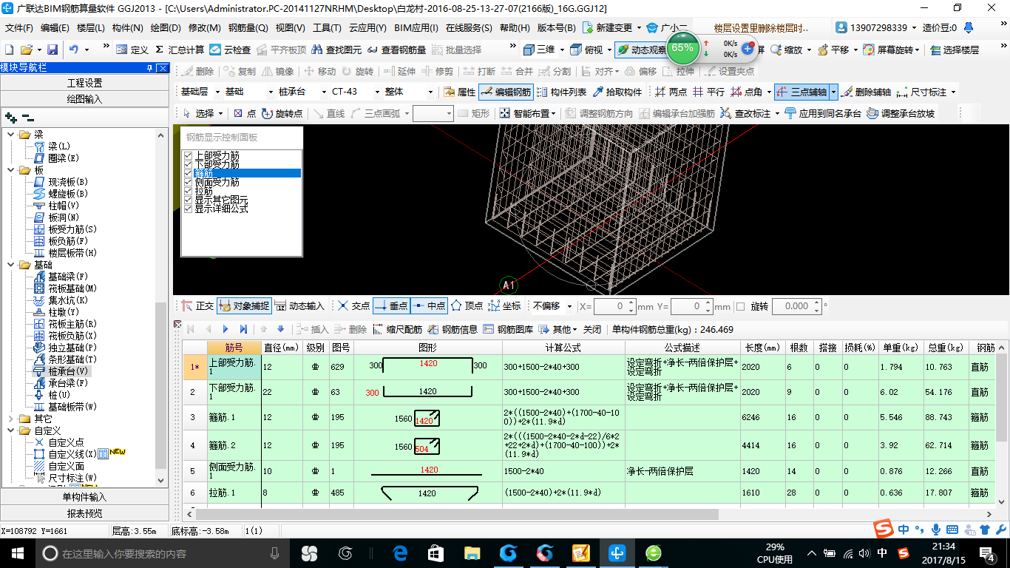Click 关闭 in rebar table toolbar
This screenshot has height=568, width=1010.
(592, 329)
